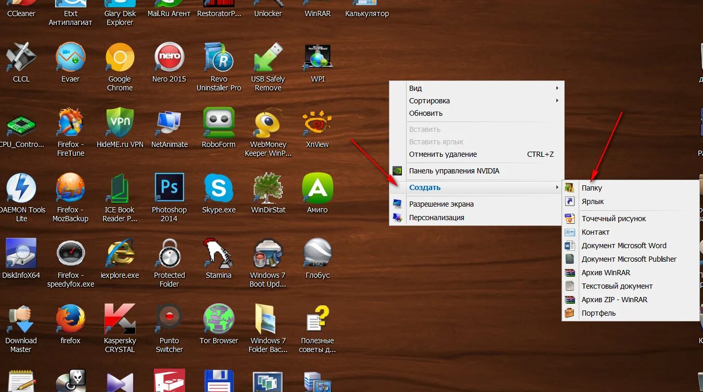703x392 pixels.
Task: Select the Nero 2015 shortcut
Action: tap(169, 58)
